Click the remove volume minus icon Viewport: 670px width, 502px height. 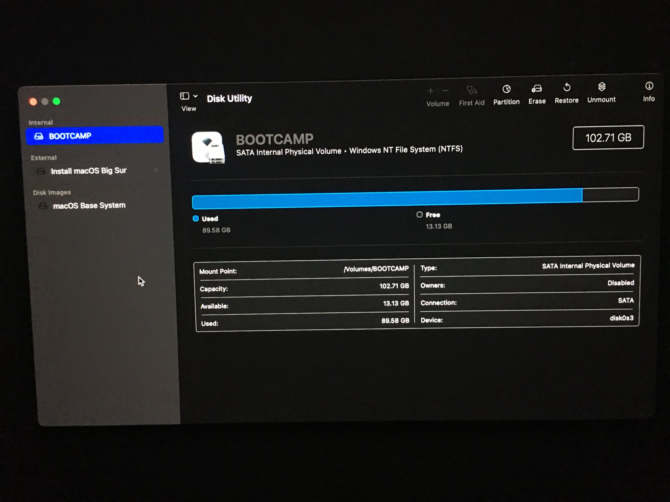pos(445,91)
